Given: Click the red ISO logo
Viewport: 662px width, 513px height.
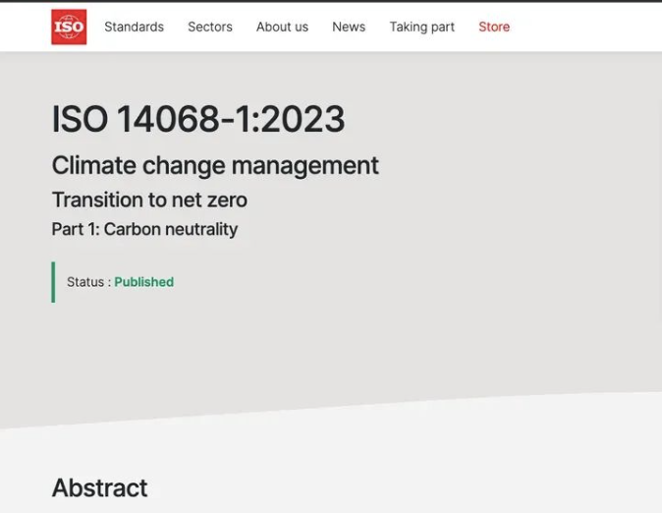Looking at the screenshot, I should click(69, 27).
